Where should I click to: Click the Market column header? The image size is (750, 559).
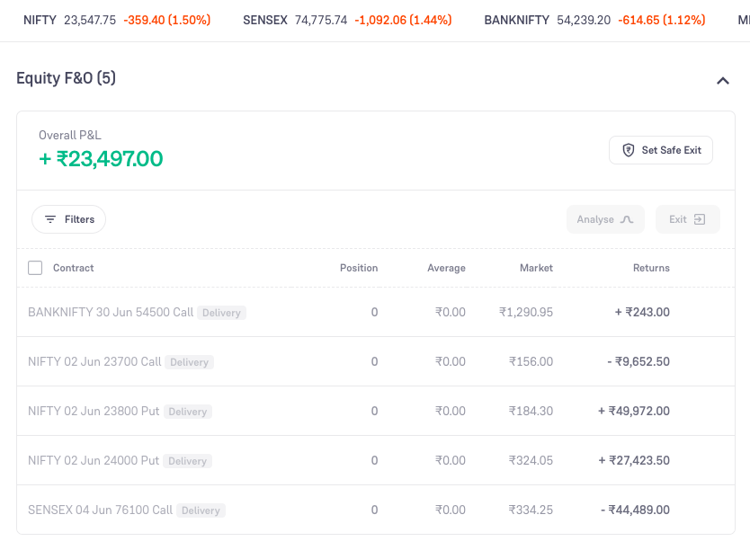pos(536,268)
